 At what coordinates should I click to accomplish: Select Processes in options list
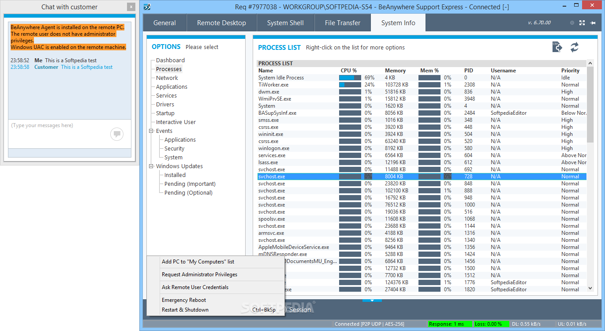pos(169,69)
